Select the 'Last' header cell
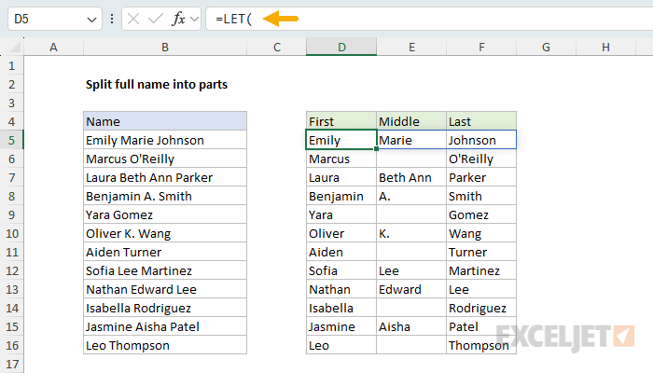 point(481,121)
